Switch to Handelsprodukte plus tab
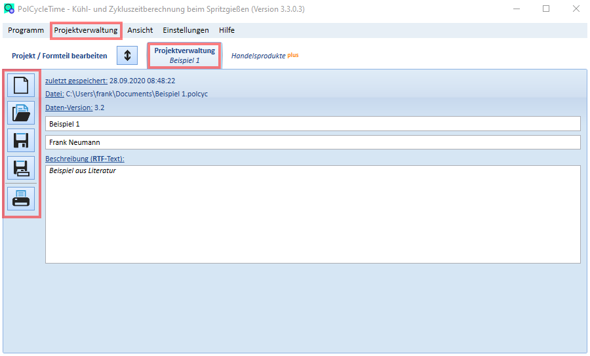Screen dimensions: 590x356 [265, 56]
